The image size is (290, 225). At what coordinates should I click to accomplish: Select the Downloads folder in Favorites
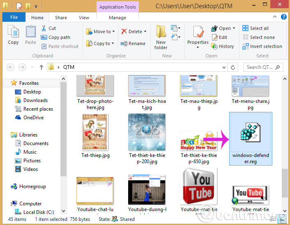click(35, 100)
